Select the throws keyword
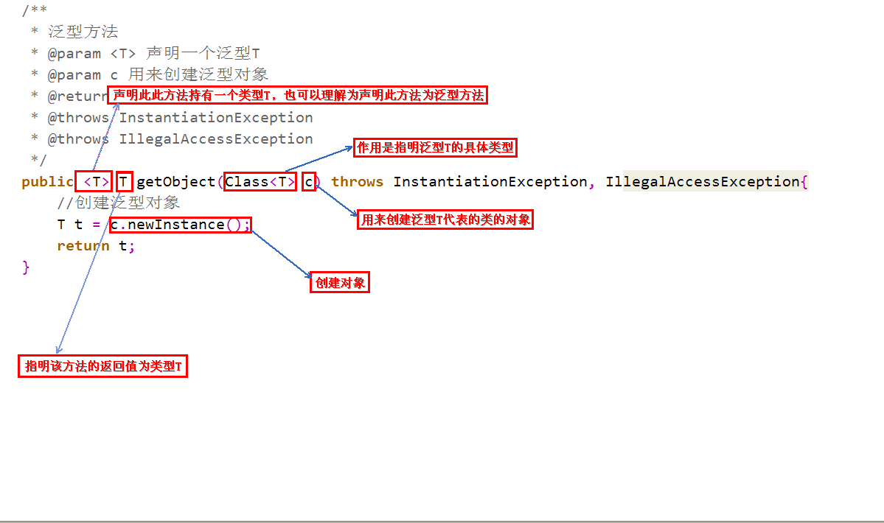 [356, 181]
